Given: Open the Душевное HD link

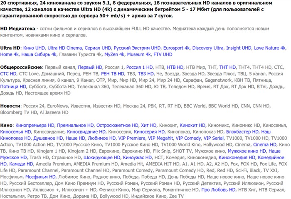Looking at the screenshot, I should click(x=48, y=138).
